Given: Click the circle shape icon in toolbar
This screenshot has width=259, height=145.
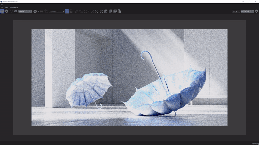Looking at the screenshot, I should (85, 11).
